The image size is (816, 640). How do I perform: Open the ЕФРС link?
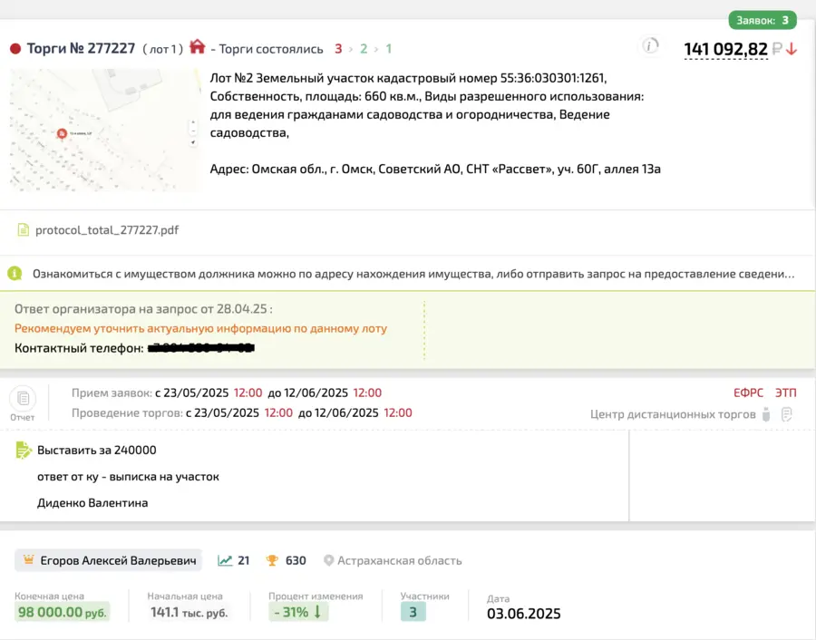coord(748,393)
